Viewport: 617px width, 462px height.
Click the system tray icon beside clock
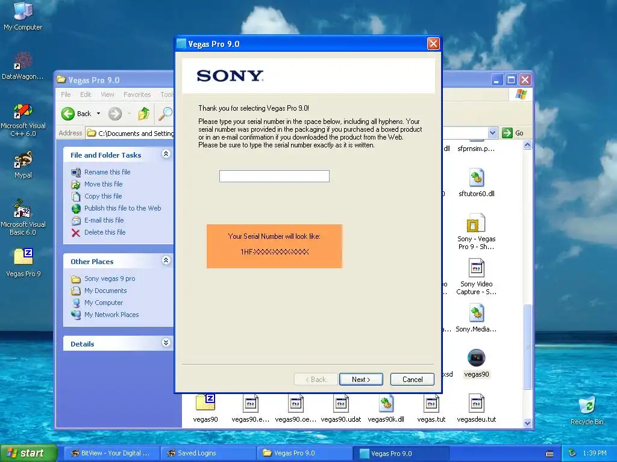pyautogui.click(x=572, y=454)
